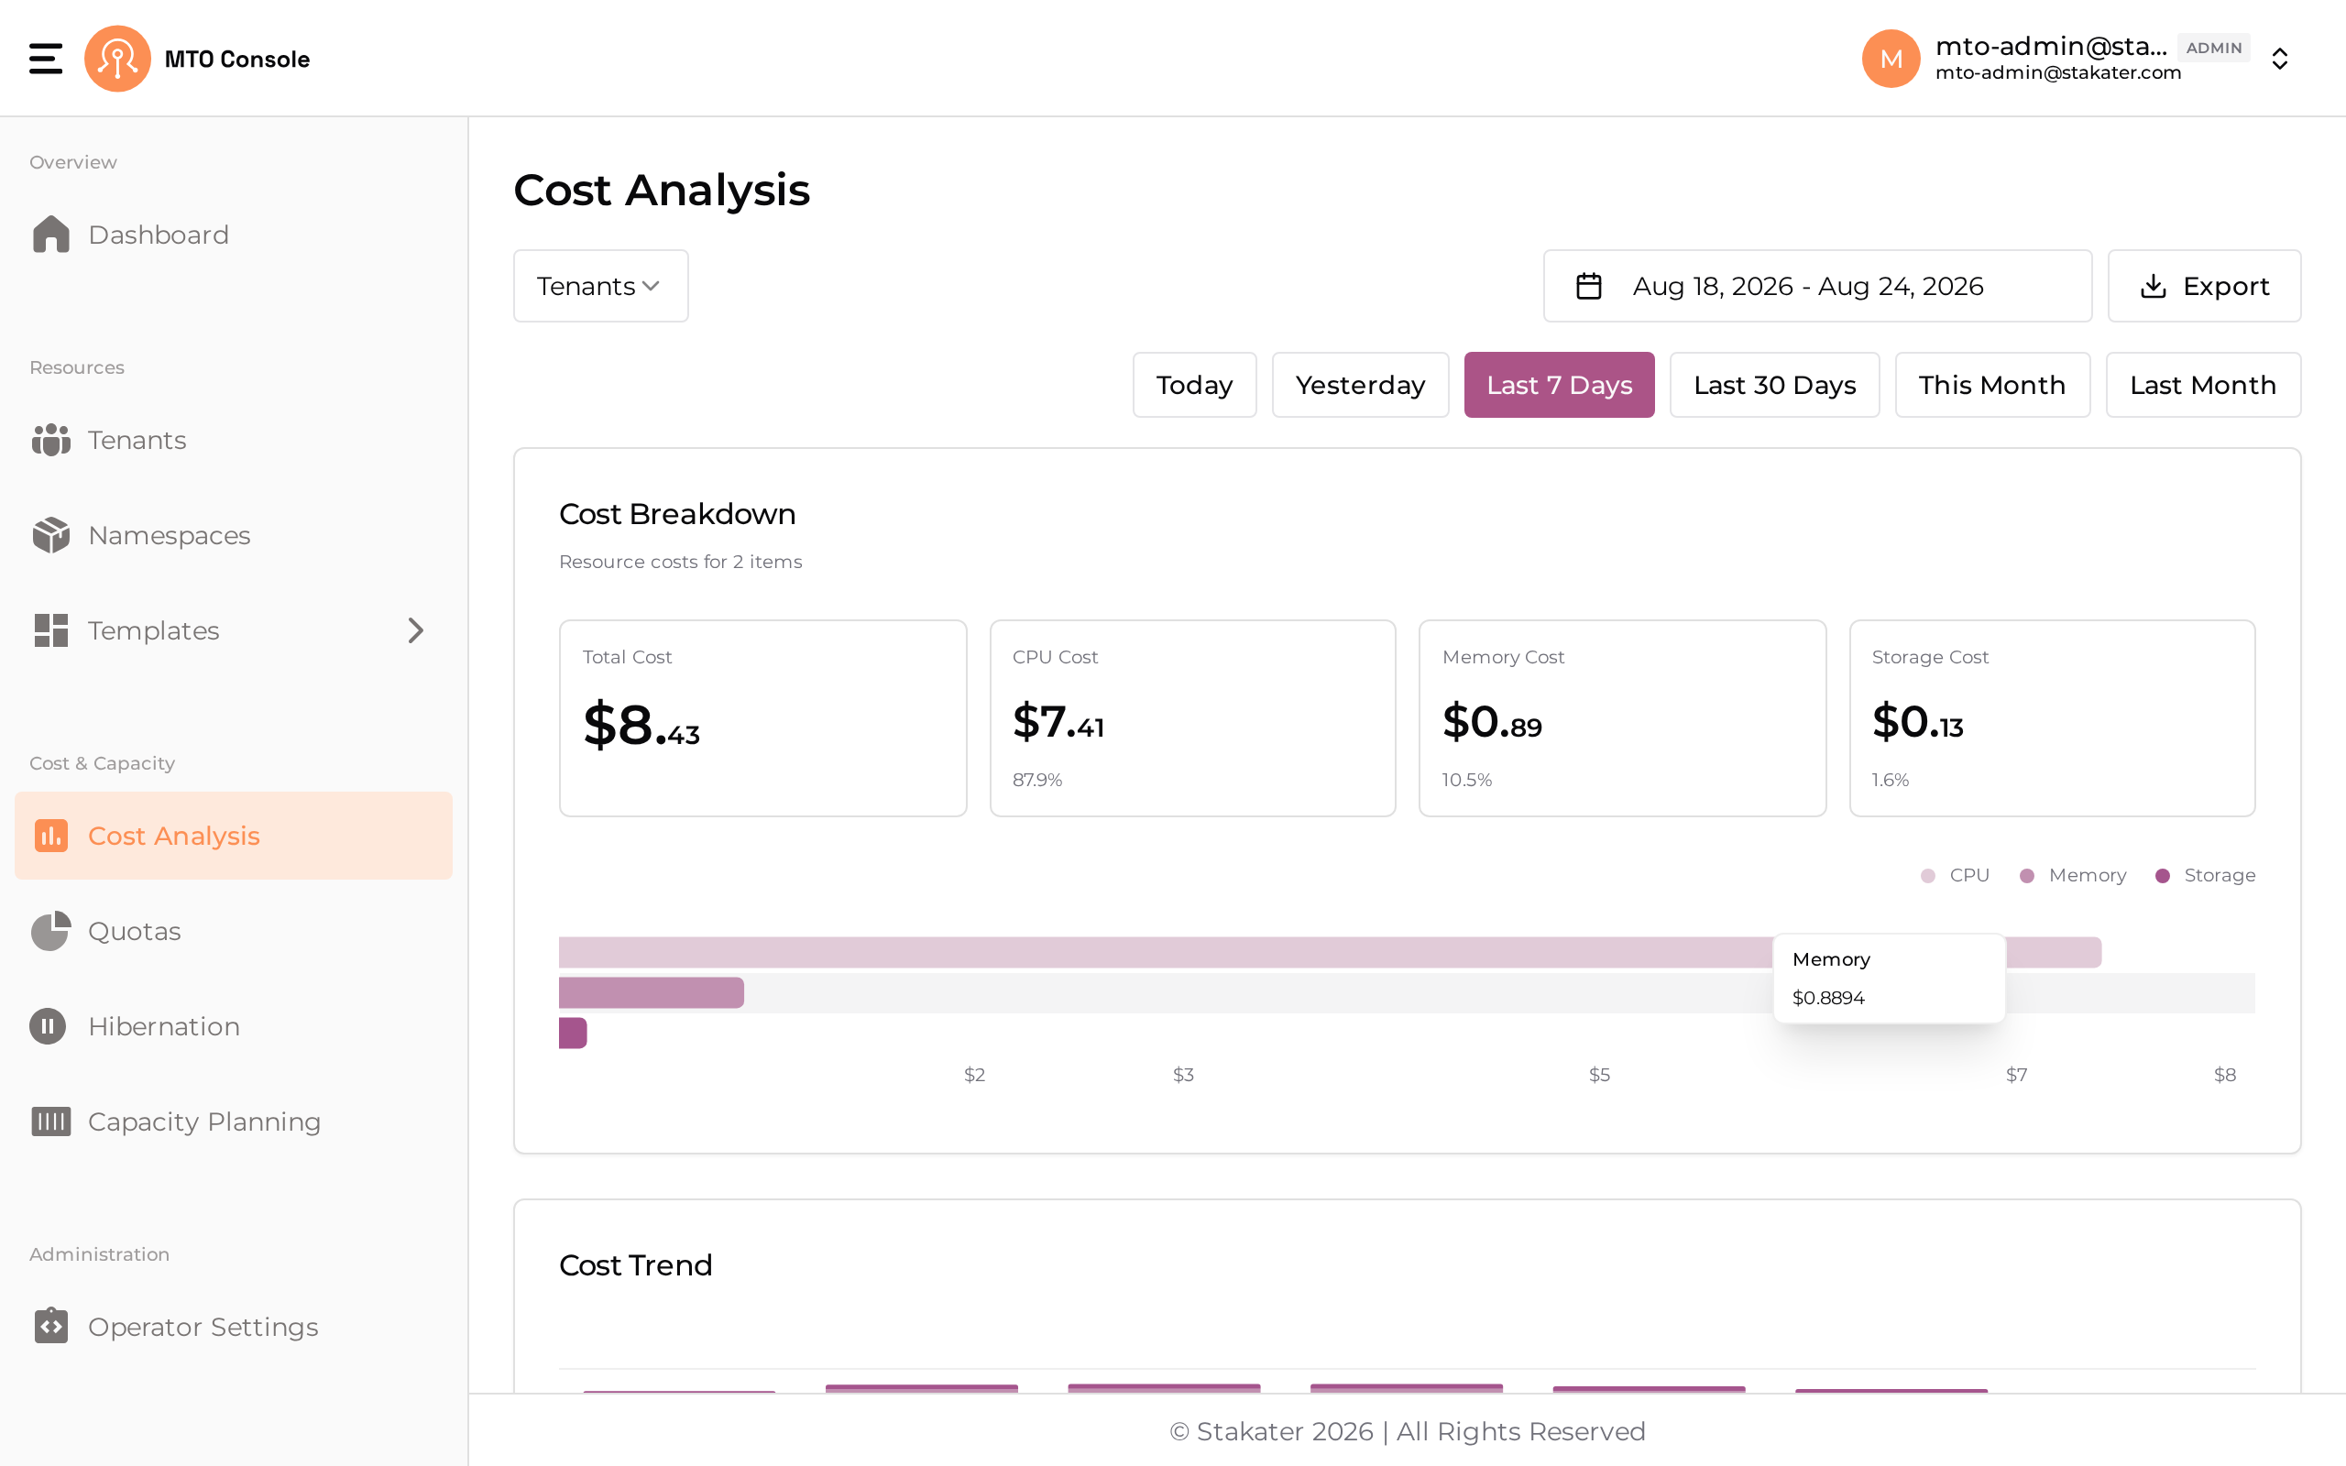The width and height of the screenshot is (2346, 1466).
Task: Open Capacity Planning sidebar icon
Action: pos(50,1121)
